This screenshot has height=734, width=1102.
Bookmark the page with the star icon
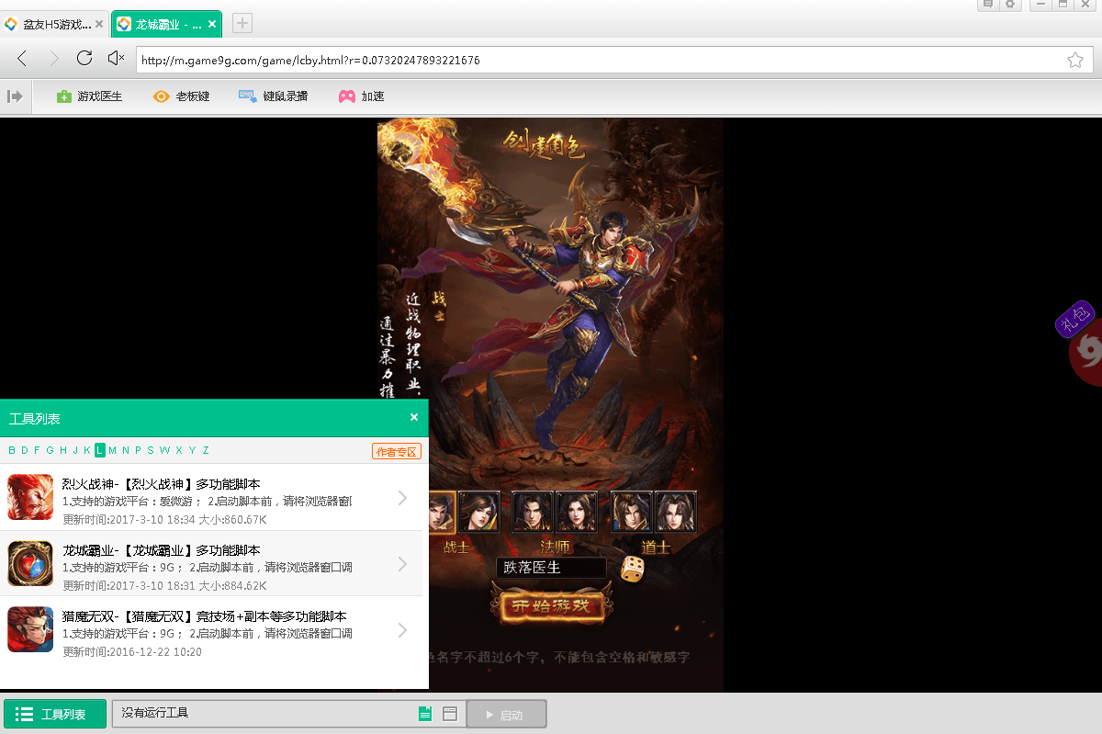tap(1075, 60)
